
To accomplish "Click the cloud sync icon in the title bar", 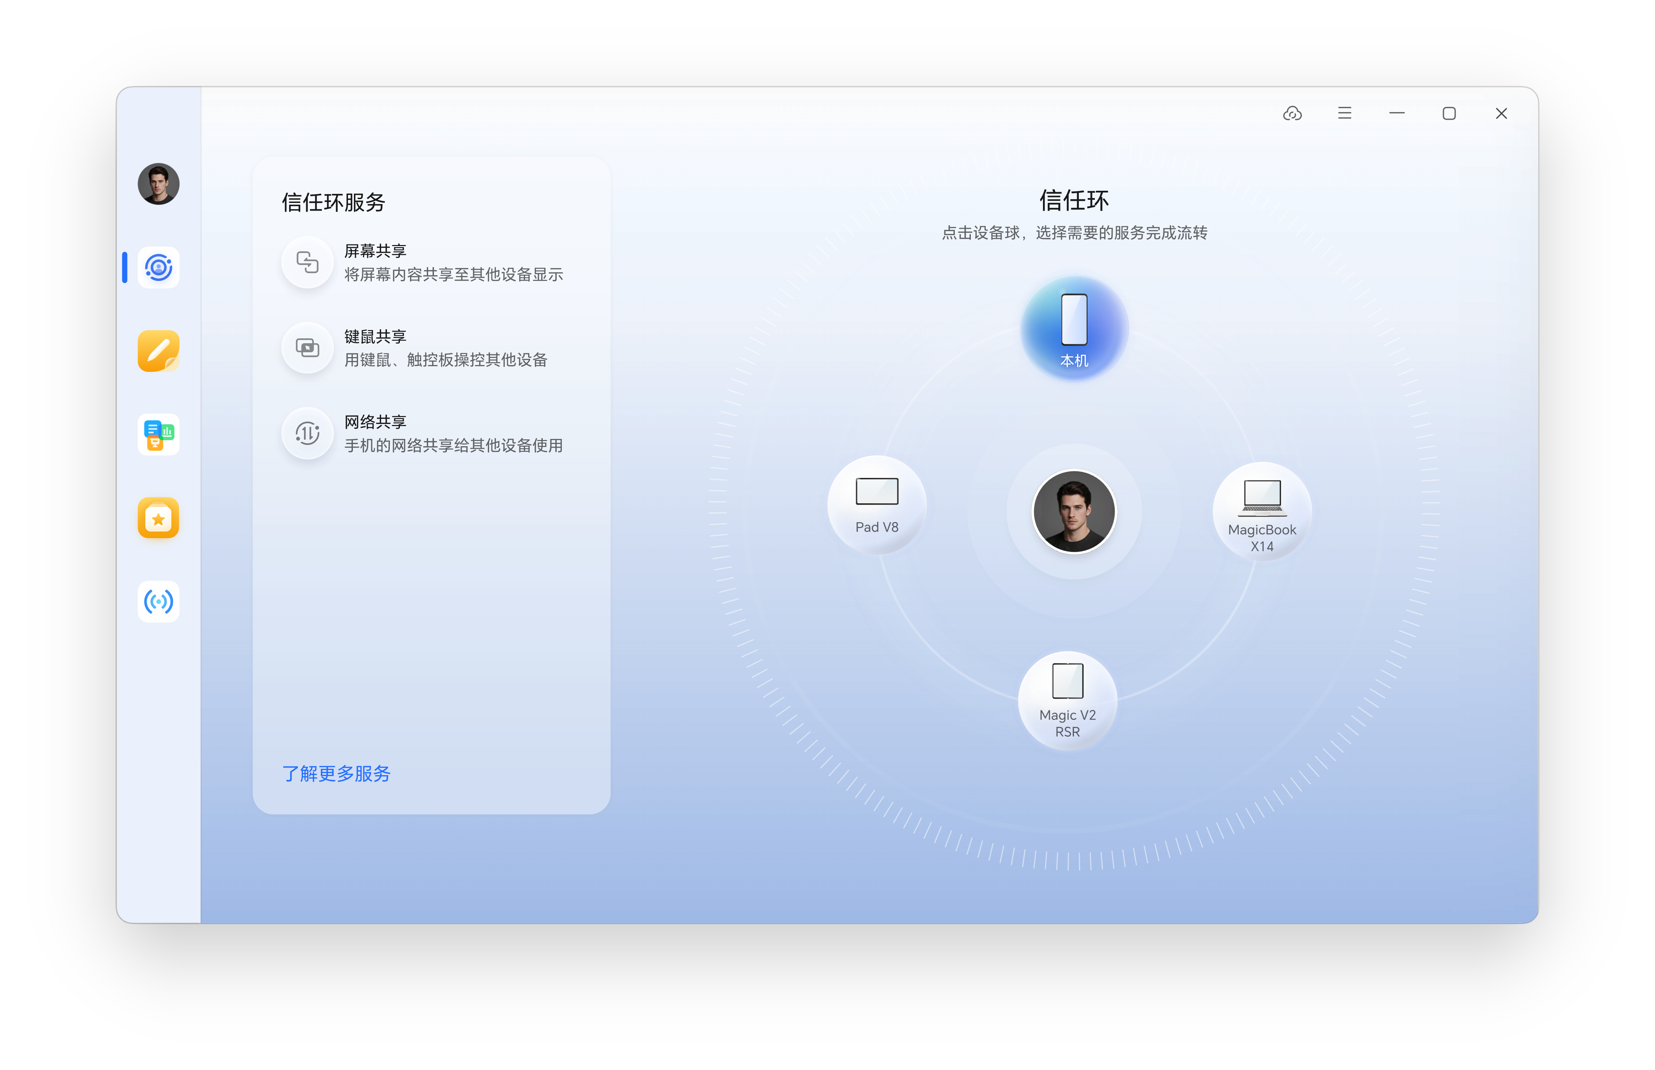I will pos(1293,113).
